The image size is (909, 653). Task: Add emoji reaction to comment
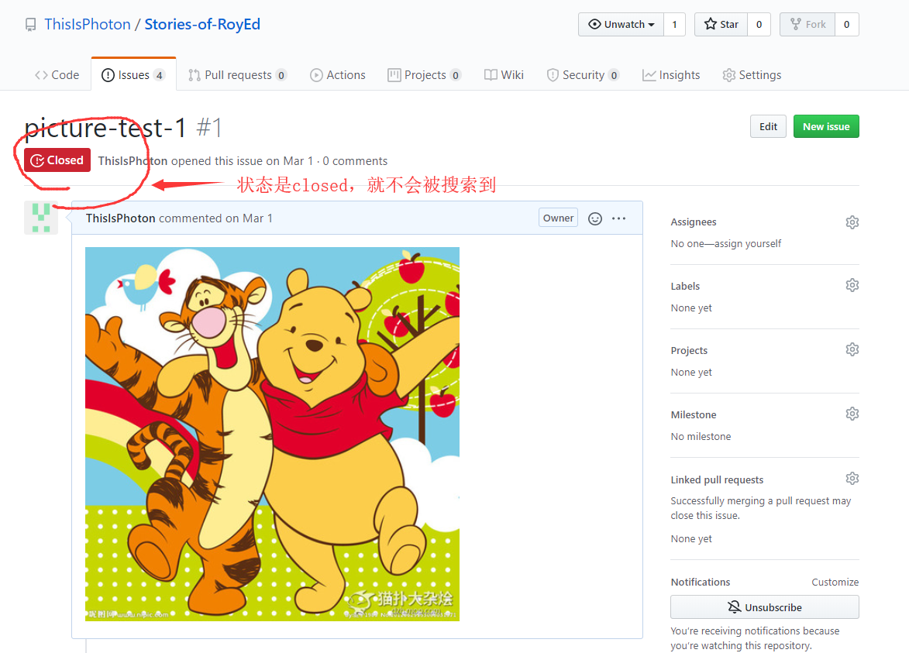(x=595, y=218)
